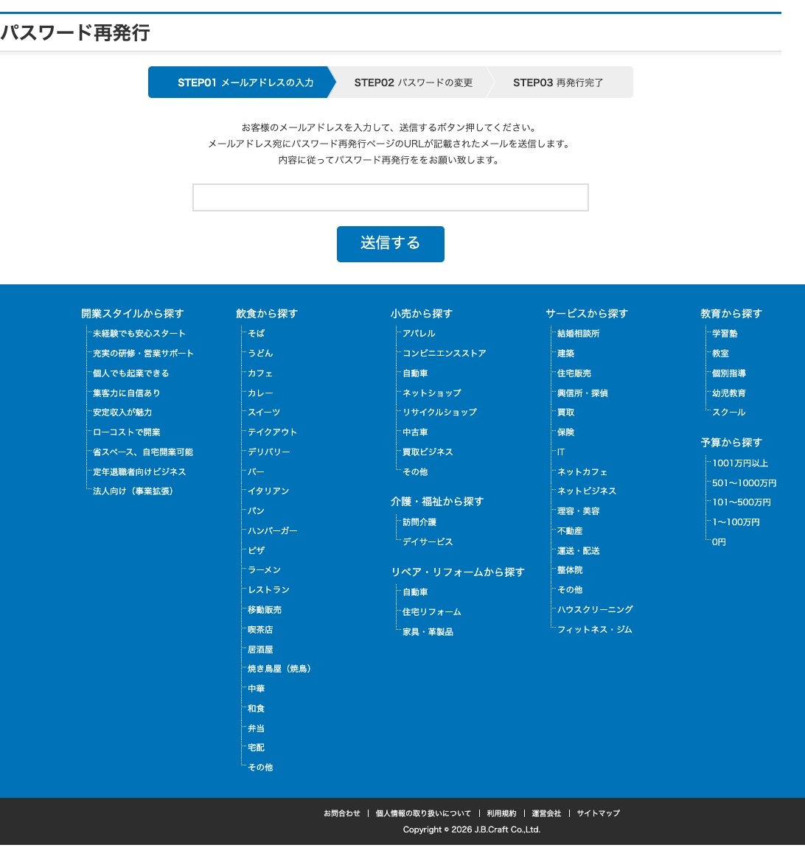The height and width of the screenshot is (856, 805).
Task: Open the 学習塾 education link
Action: pyautogui.click(x=725, y=333)
